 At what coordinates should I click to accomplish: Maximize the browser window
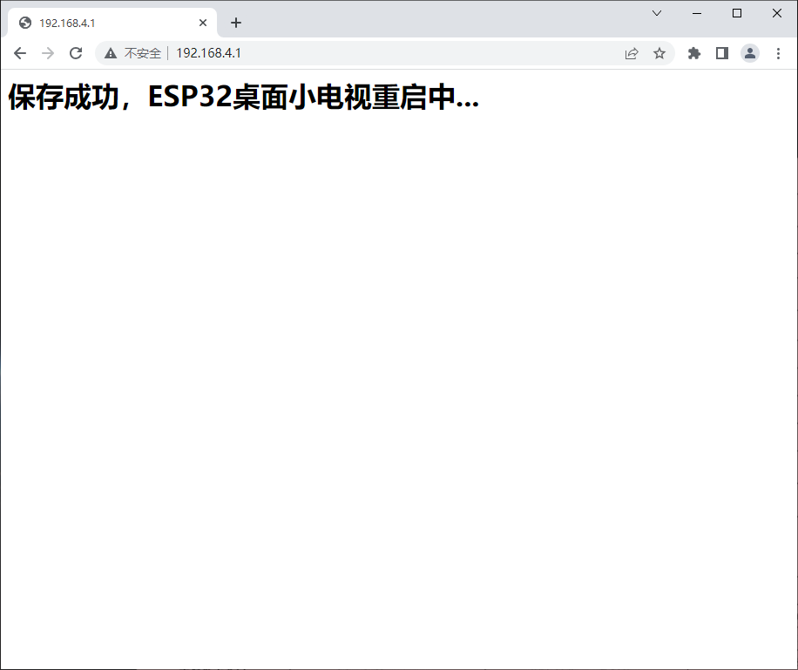(737, 13)
